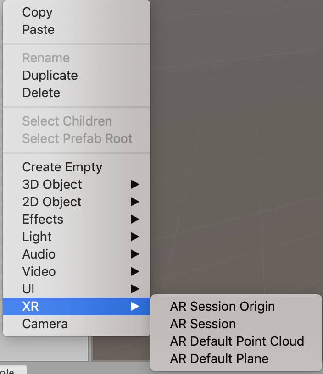This screenshot has width=323, height=374.
Task: Expand the 2D Object submenu arrow
Action: [135, 202]
